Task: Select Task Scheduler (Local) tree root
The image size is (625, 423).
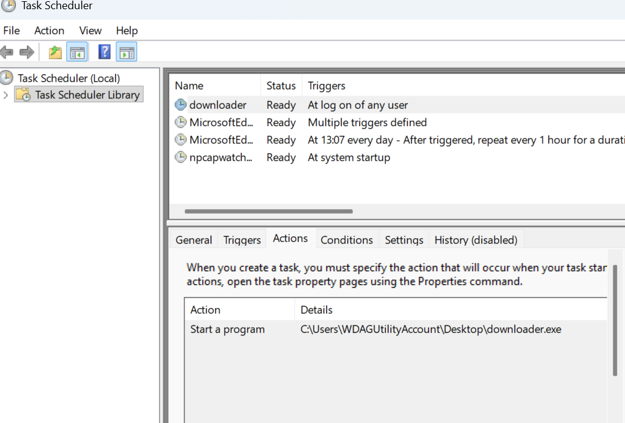Action: (68, 78)
